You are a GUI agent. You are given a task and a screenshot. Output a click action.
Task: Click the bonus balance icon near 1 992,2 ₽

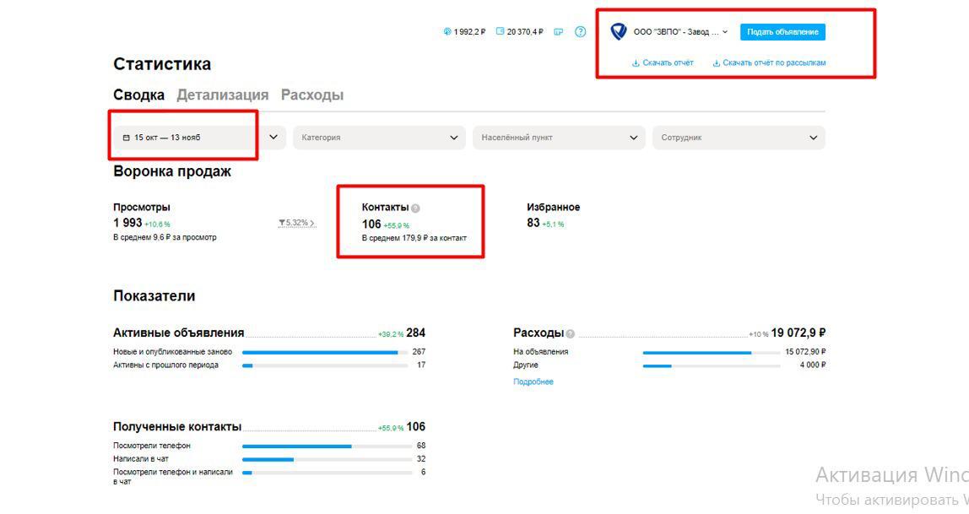pyautogui.click(x=447, y=31)
